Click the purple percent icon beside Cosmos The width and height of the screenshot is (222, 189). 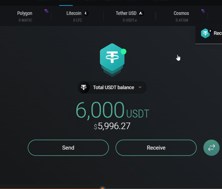pos(203,11)
